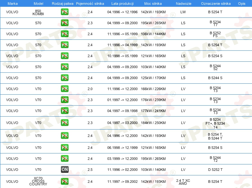This screenshot has height=188, width=252.
Task: Click the petrol fuel icon in the 850 KOMBI row
Action: coord(64,12)
